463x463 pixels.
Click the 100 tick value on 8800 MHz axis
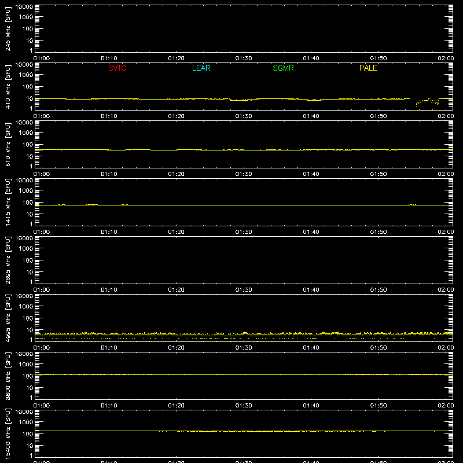(28, 376)
